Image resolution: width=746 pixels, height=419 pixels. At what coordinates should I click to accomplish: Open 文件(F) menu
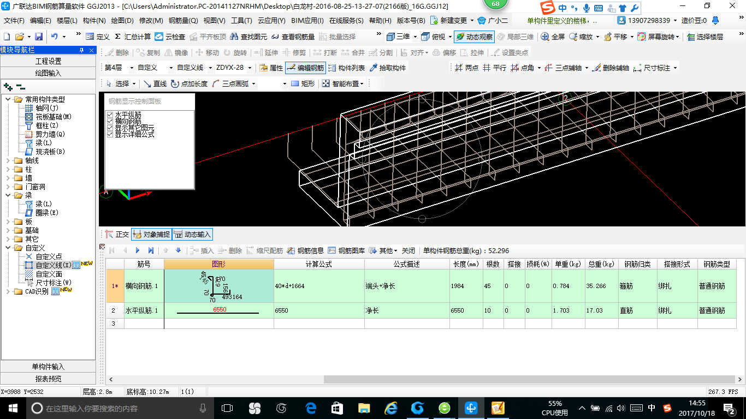tap(14, 21)
